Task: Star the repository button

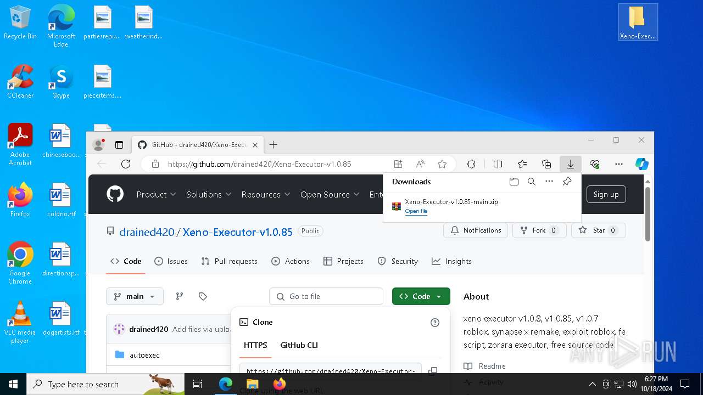Action: pos(598,230)
